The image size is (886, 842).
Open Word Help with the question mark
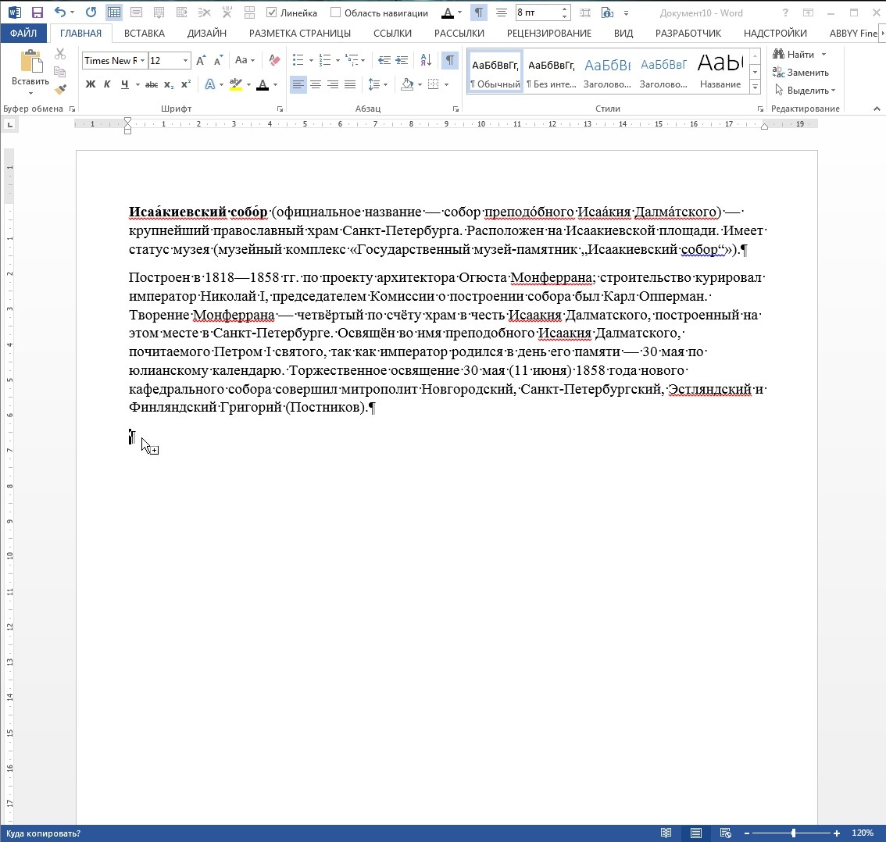coord(785,13)
